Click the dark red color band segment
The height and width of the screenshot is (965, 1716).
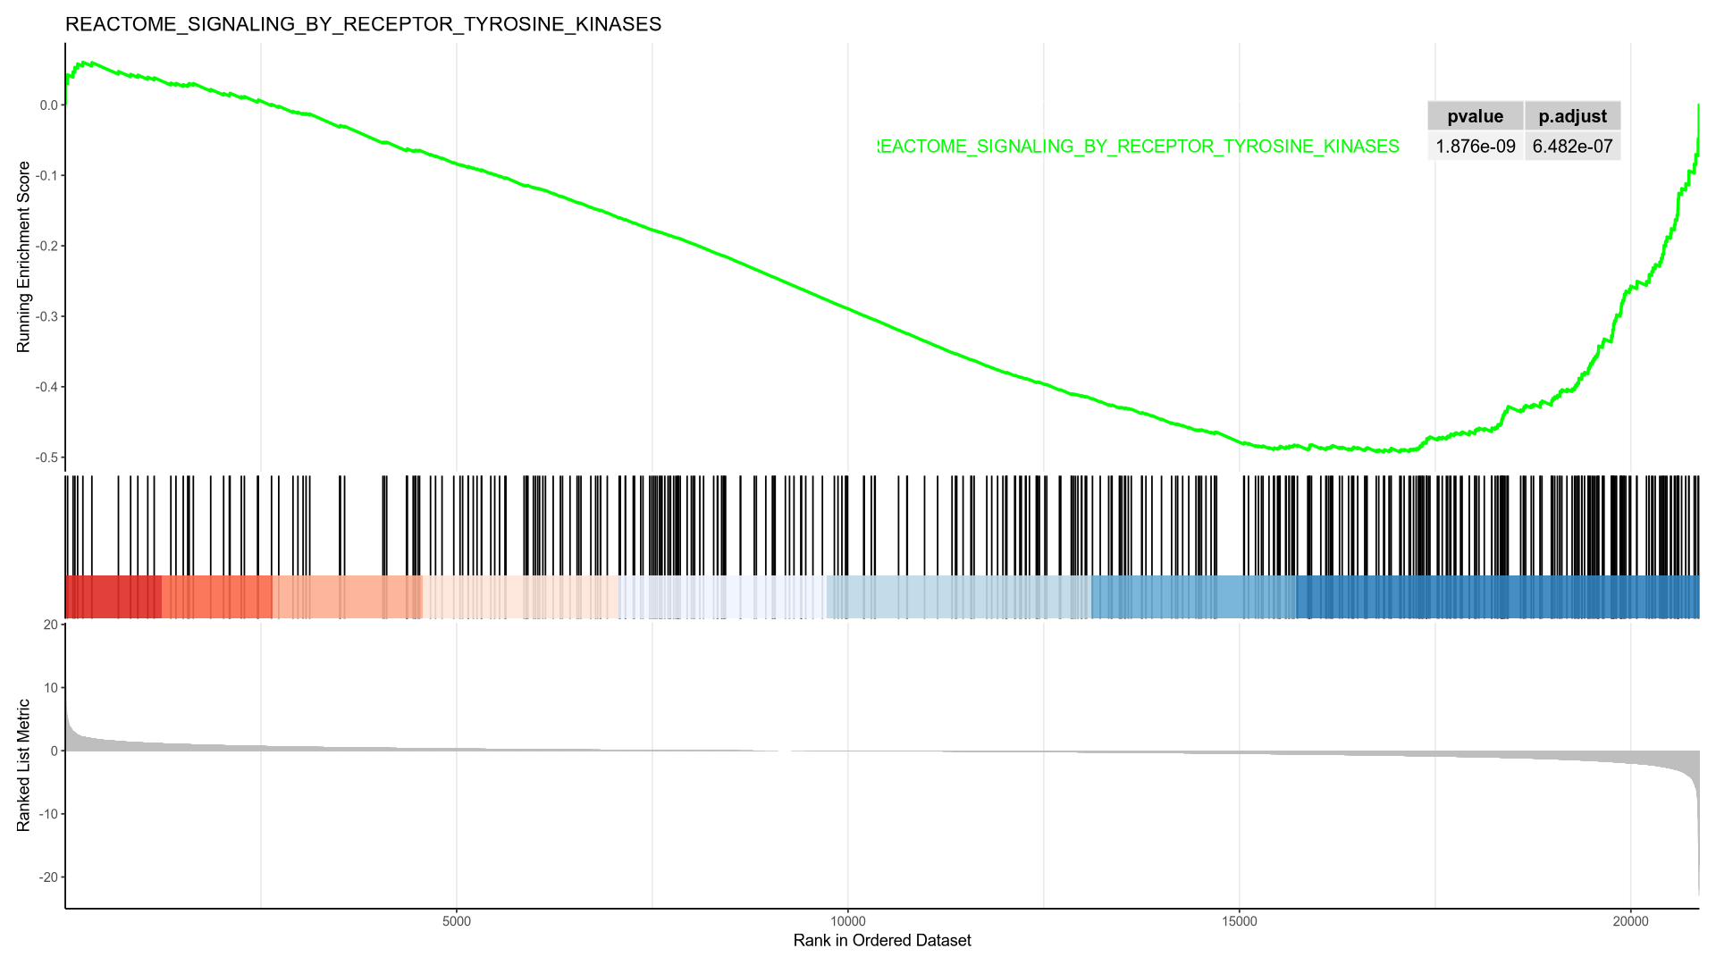(x=113, y=597)
